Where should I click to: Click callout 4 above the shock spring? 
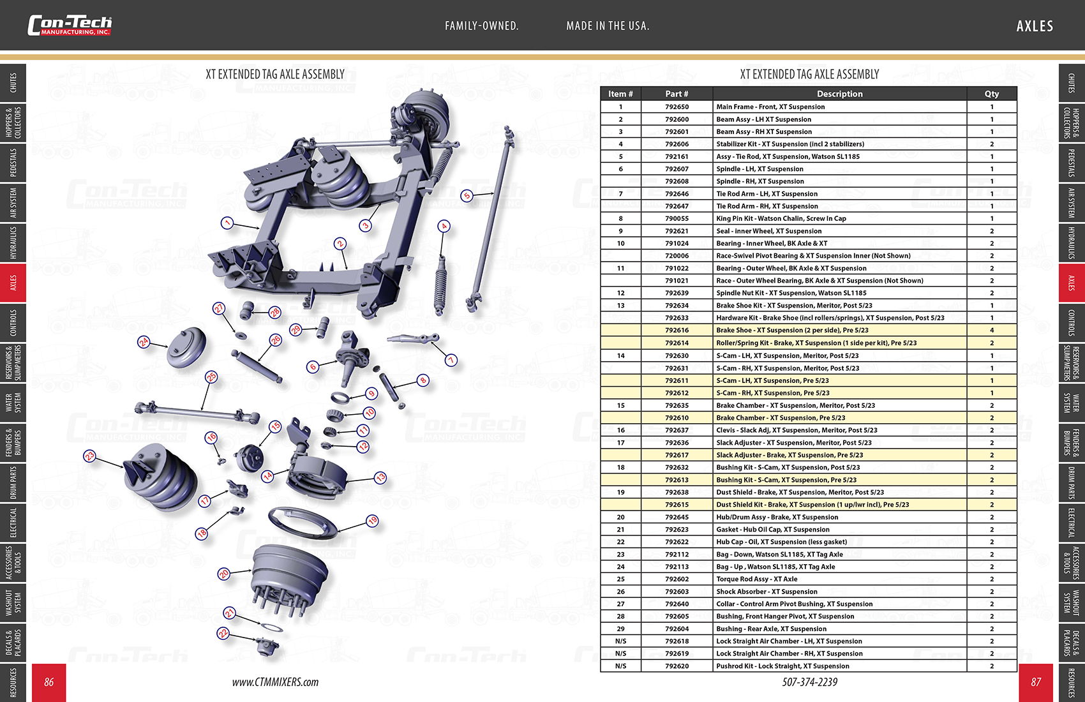pos(444,226)
